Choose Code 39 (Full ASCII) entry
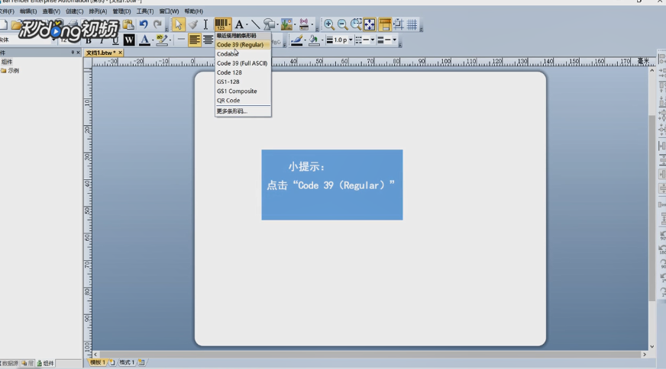 [x=243, y=63]
